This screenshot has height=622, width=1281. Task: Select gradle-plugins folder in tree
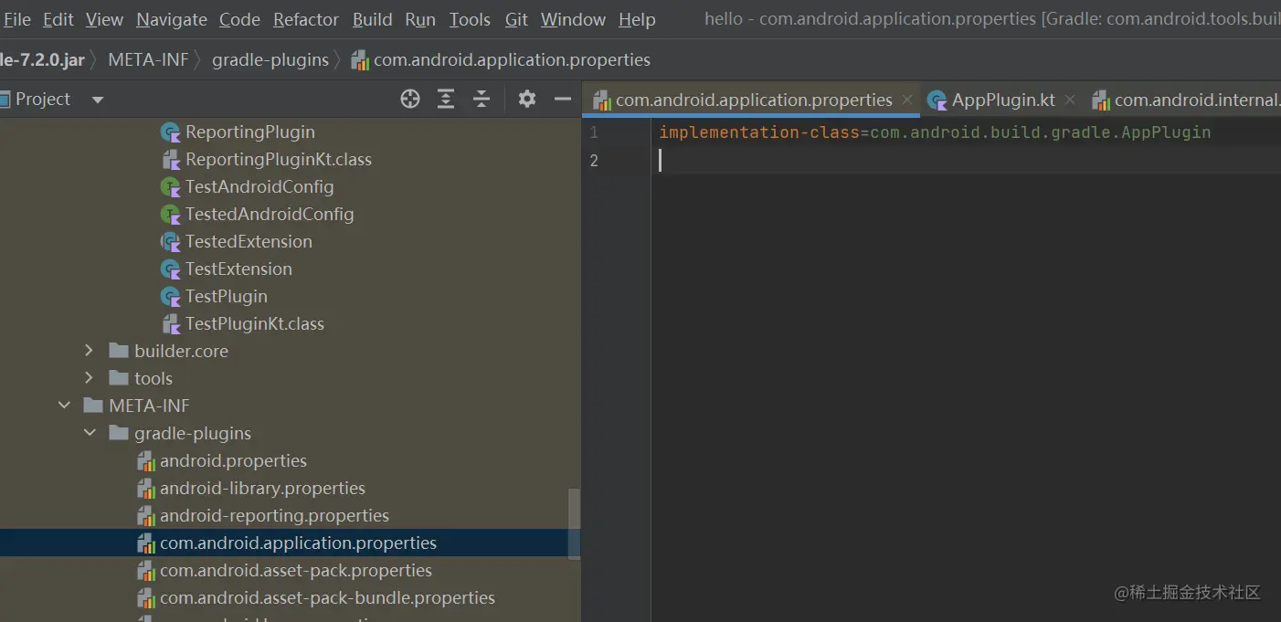[193, 433]
